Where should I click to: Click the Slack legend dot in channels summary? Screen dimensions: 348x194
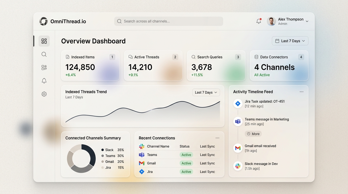[x=102, y=150]
